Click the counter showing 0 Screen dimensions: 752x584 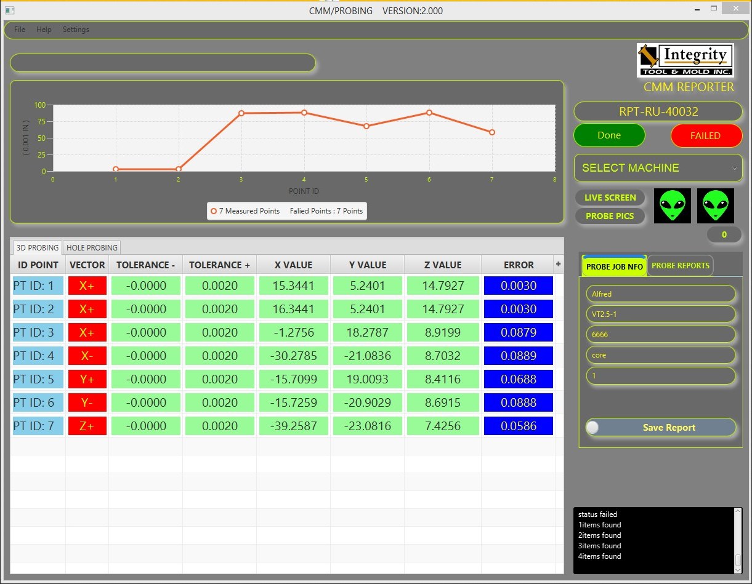724,234
